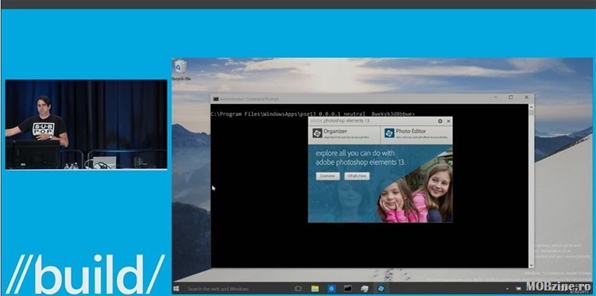Select the Organizer tab panel
The width and height of the screenshot is (596, 296).
(344, 135)
